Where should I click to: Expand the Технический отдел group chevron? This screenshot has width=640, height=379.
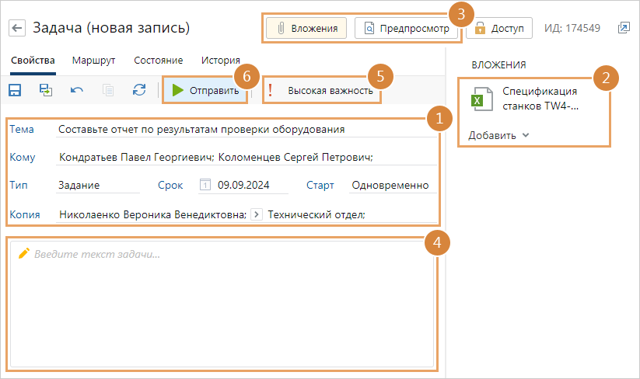pos(257,214)
